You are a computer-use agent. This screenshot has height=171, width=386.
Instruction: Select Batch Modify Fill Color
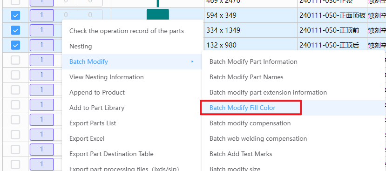(x=242, y=108)
